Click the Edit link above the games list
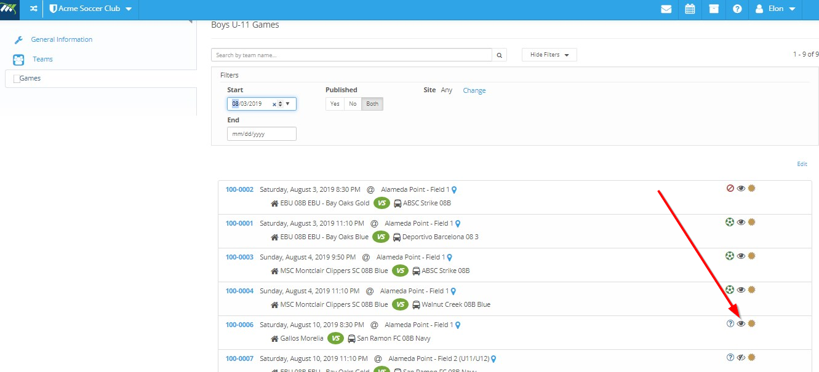This screenshot has width=819, height=372. tap(802, 164)
